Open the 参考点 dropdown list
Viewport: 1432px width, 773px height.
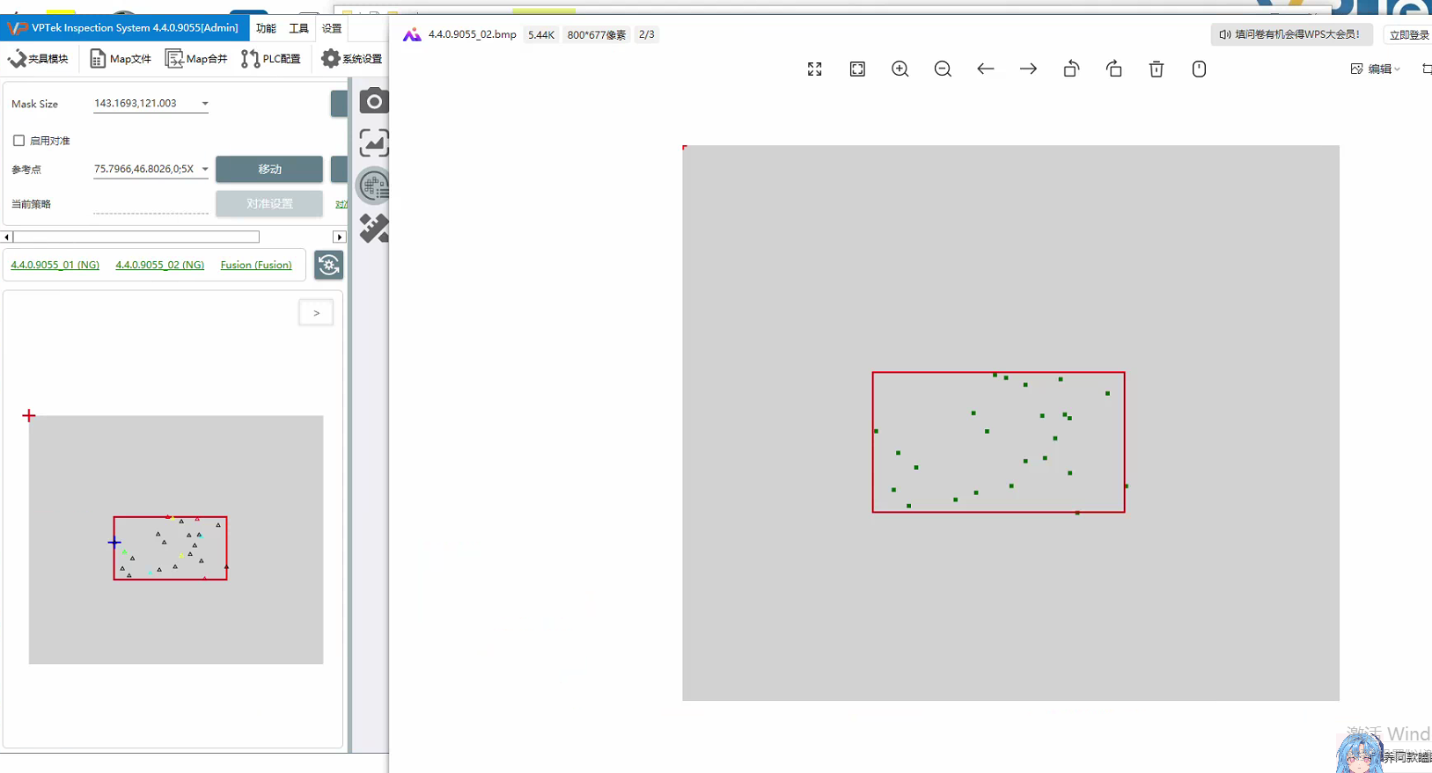(x=205, y=169)
